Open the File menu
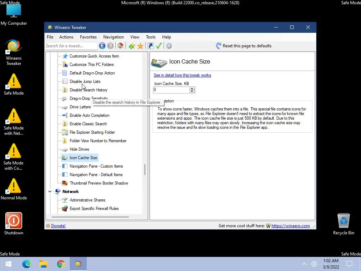The width and height of the screenshot is (361, 271). click(50, 37)
